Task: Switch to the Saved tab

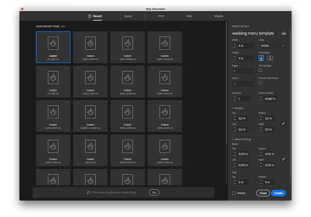Action: click(x=128, y=16)
